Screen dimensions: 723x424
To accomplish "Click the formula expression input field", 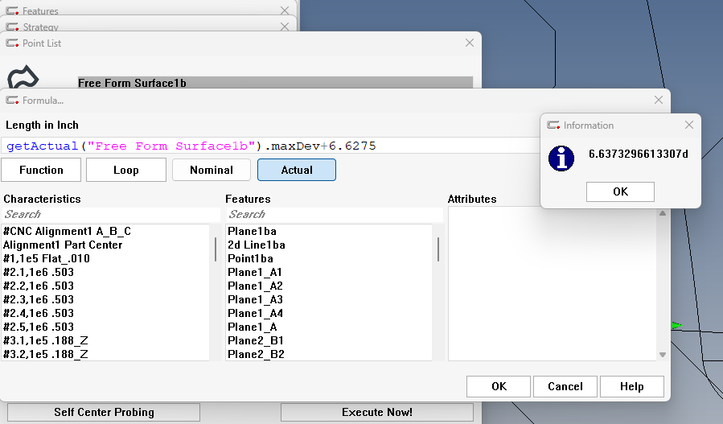I will click(x=273, y=146).
